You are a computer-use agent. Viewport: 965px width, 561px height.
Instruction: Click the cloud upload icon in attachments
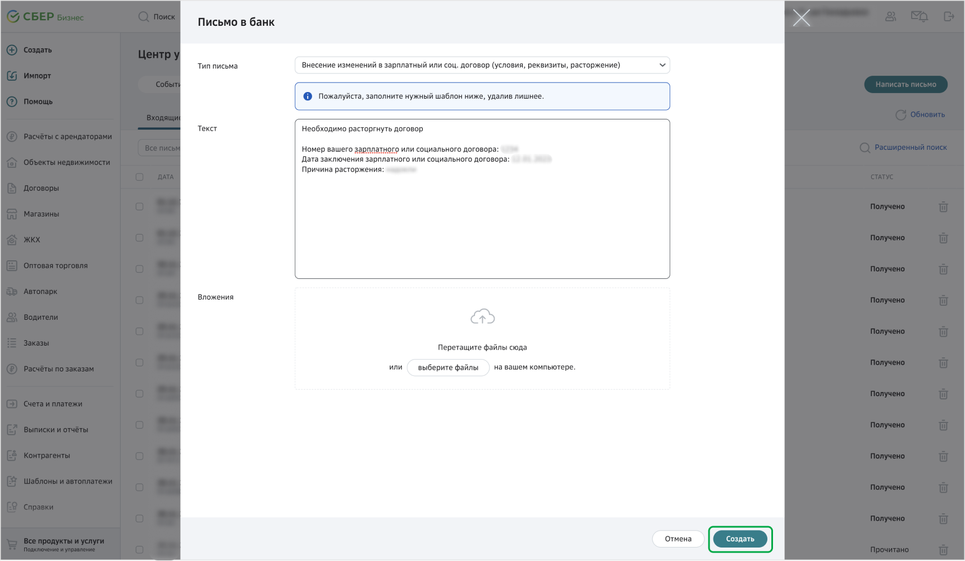pyautogui.click(x=482, y=317)
